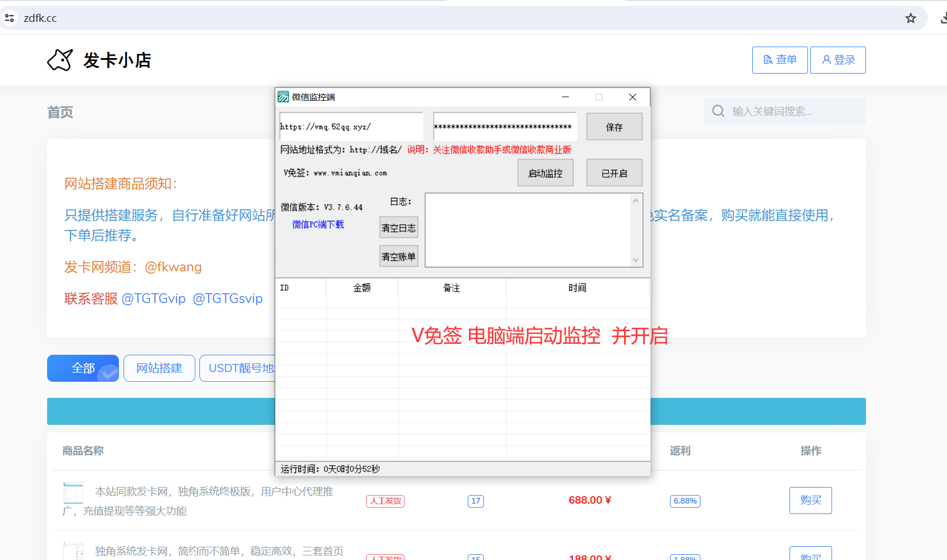Open the @TGTGvip contact link
Image resolution: width=947 pixels, height=560 pixels.
tap(153, 298)
